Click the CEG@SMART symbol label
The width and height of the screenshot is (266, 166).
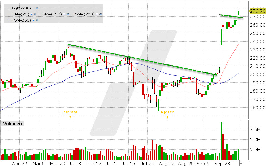pyautogui.click(x=20, y=8)
